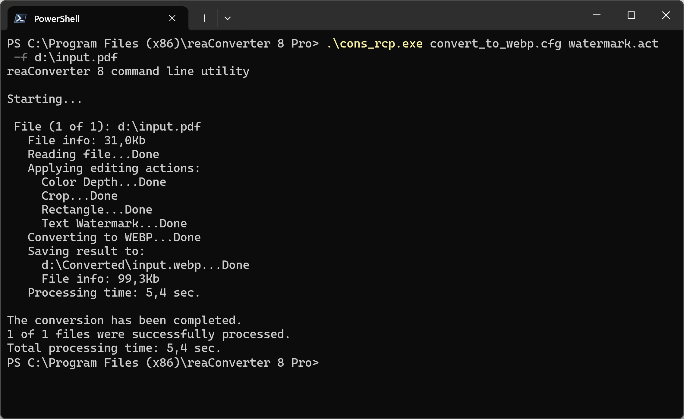
Task: Maximize the terminal window
Action: 631,15
